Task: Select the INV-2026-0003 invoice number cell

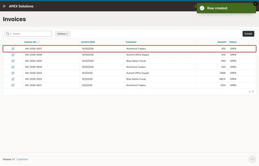Action: 34,73
